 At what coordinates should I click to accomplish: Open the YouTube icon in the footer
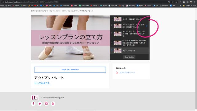53,104
